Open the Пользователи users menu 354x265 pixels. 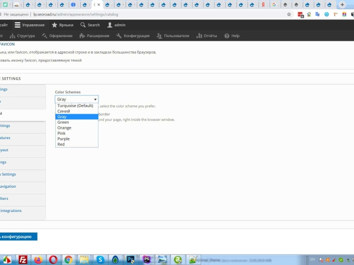(173, 36)
